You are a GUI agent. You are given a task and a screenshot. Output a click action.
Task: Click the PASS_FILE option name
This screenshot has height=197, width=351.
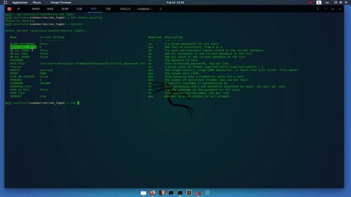coord(17,63)
